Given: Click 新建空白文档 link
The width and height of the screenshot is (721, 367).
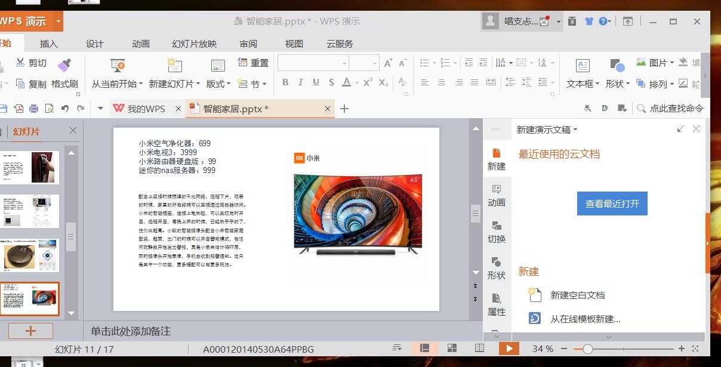Looking at the screenshot, I should [577, 295].
